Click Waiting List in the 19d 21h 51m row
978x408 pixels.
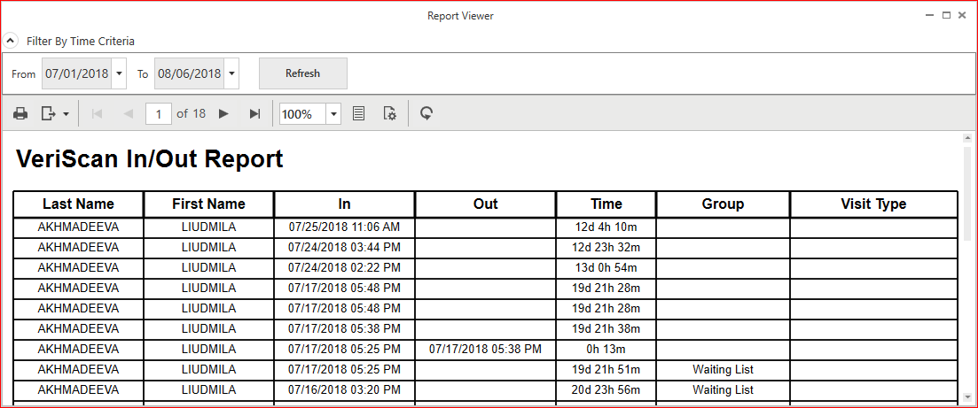723,369
